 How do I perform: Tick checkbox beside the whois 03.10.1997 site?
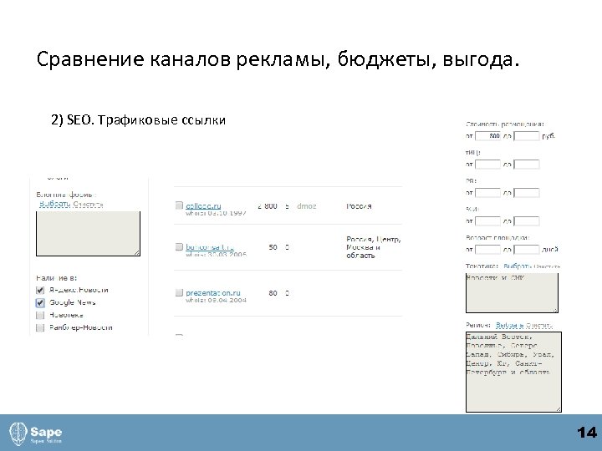click(179, 205)
